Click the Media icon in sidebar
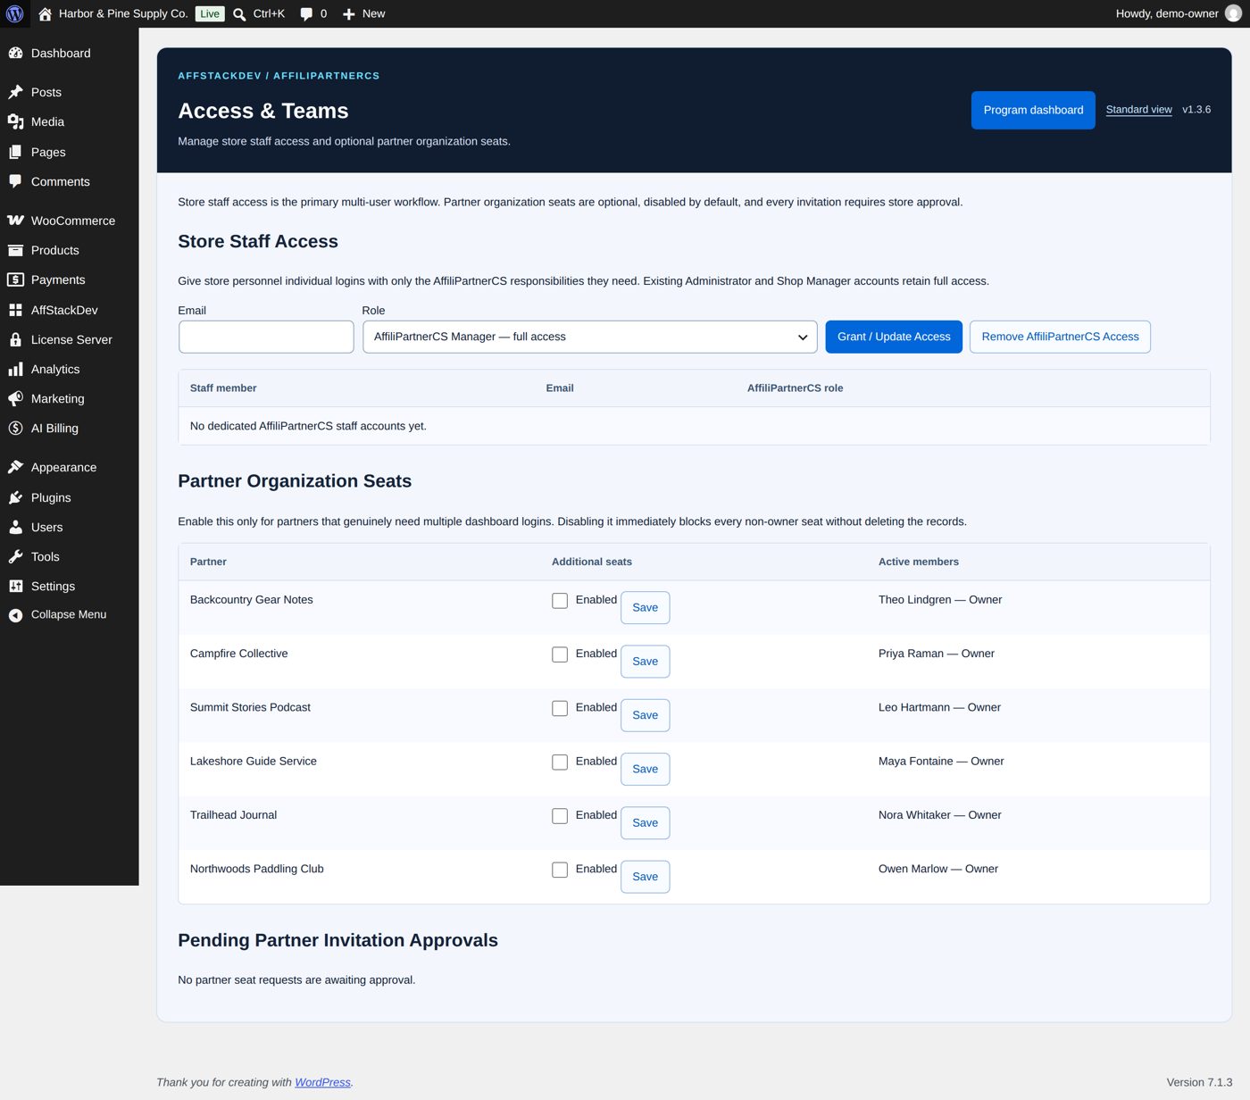Image resolution: width=1250 pixels, height=1100 pixels. tap(15, 121)
